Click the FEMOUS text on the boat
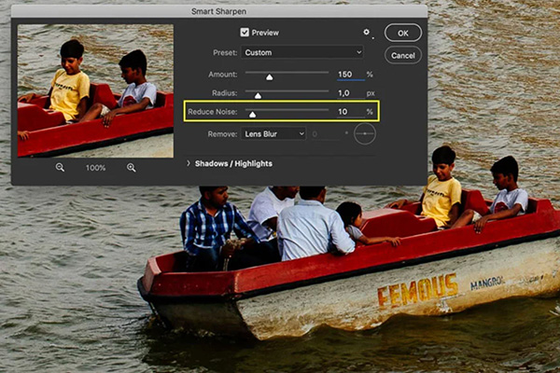 pyautogui.click(x=417, y=291)
